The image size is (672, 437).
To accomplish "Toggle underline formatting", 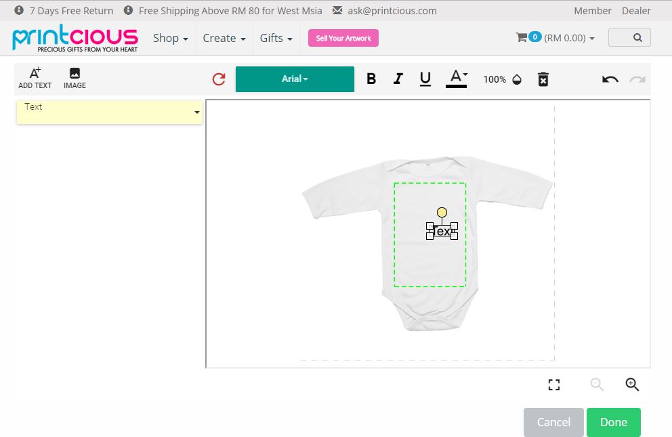I will (425, 79).
